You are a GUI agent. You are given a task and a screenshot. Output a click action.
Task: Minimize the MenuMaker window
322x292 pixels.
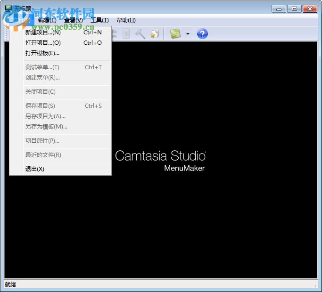279,9
